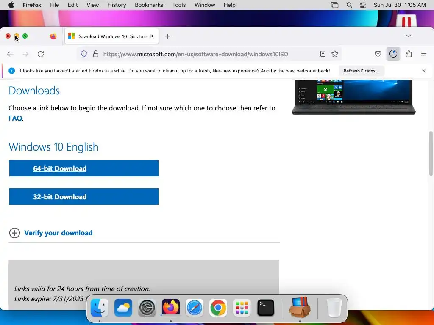
Task: Open the Help menu
Action: tap(229, 5)
